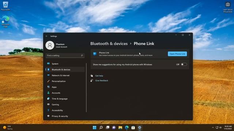Go back using the Settings back arrow
Screen dimensions: 234x131
[47, 36]
